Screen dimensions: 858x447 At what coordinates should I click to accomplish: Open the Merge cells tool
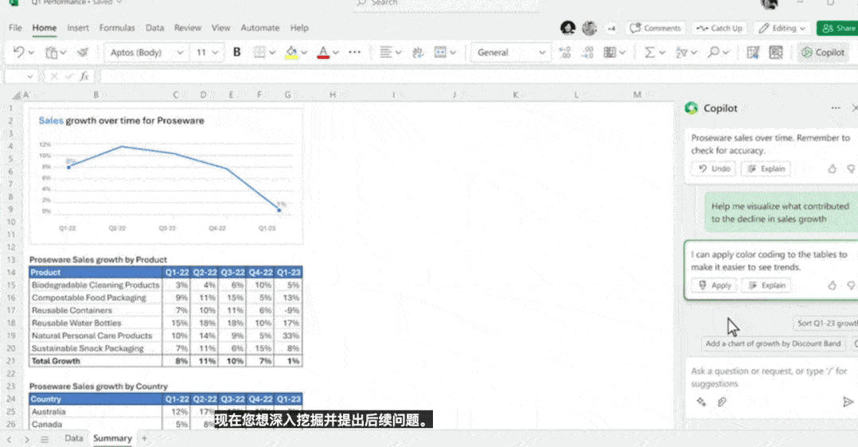pyautogui.click(x=440, y=52)
